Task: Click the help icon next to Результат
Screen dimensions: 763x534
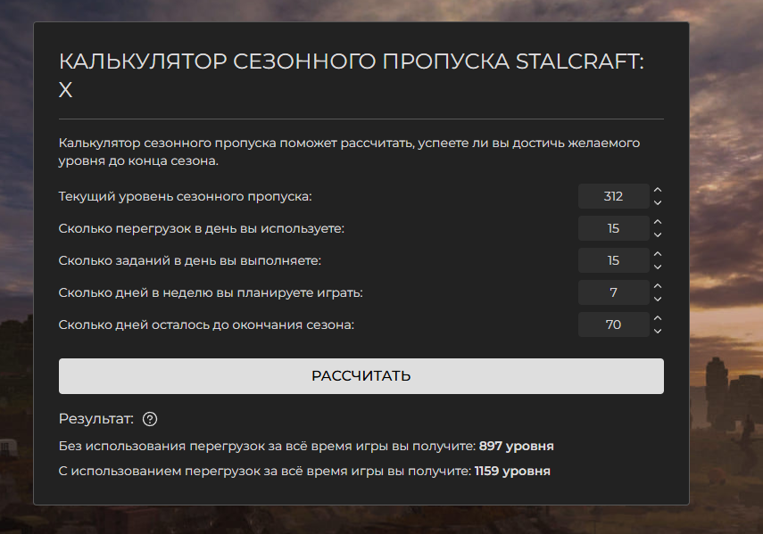Action: pyautogui.click(x=150, y=419)
